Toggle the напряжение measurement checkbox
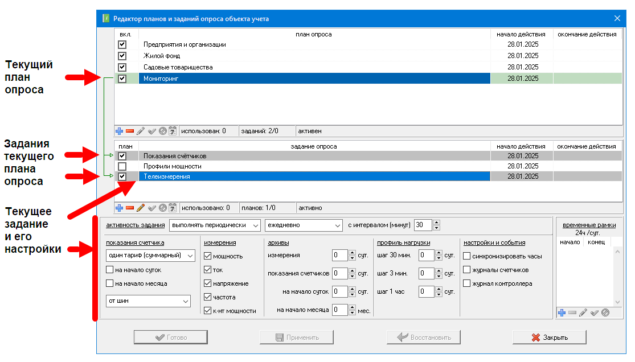This screenshot has width=635, height=362. coord(208,283)
